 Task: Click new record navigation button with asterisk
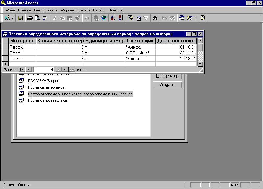click(72, 69)
